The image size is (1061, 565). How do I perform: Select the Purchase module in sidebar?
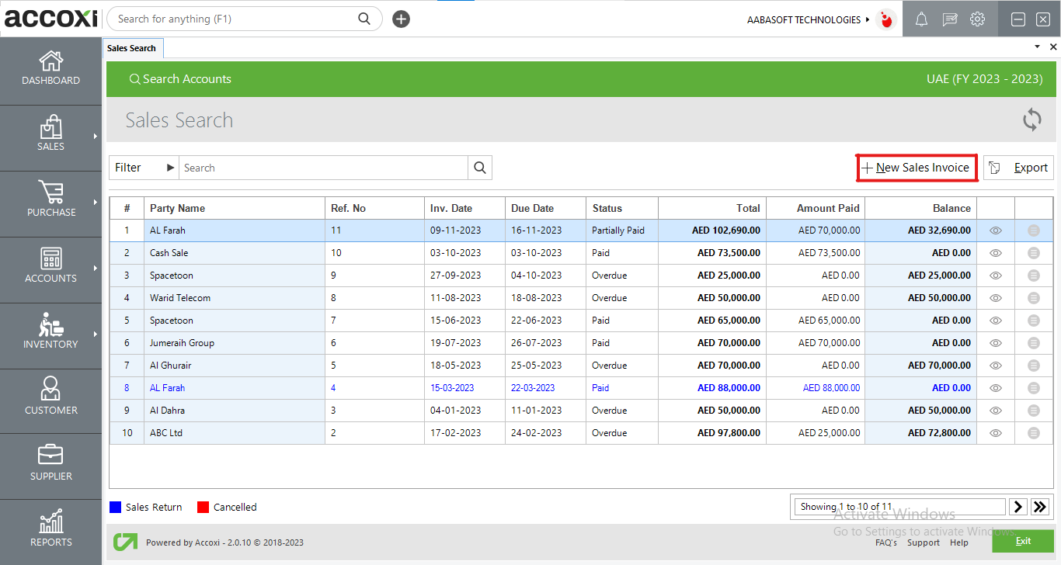[x=50, y=203]
